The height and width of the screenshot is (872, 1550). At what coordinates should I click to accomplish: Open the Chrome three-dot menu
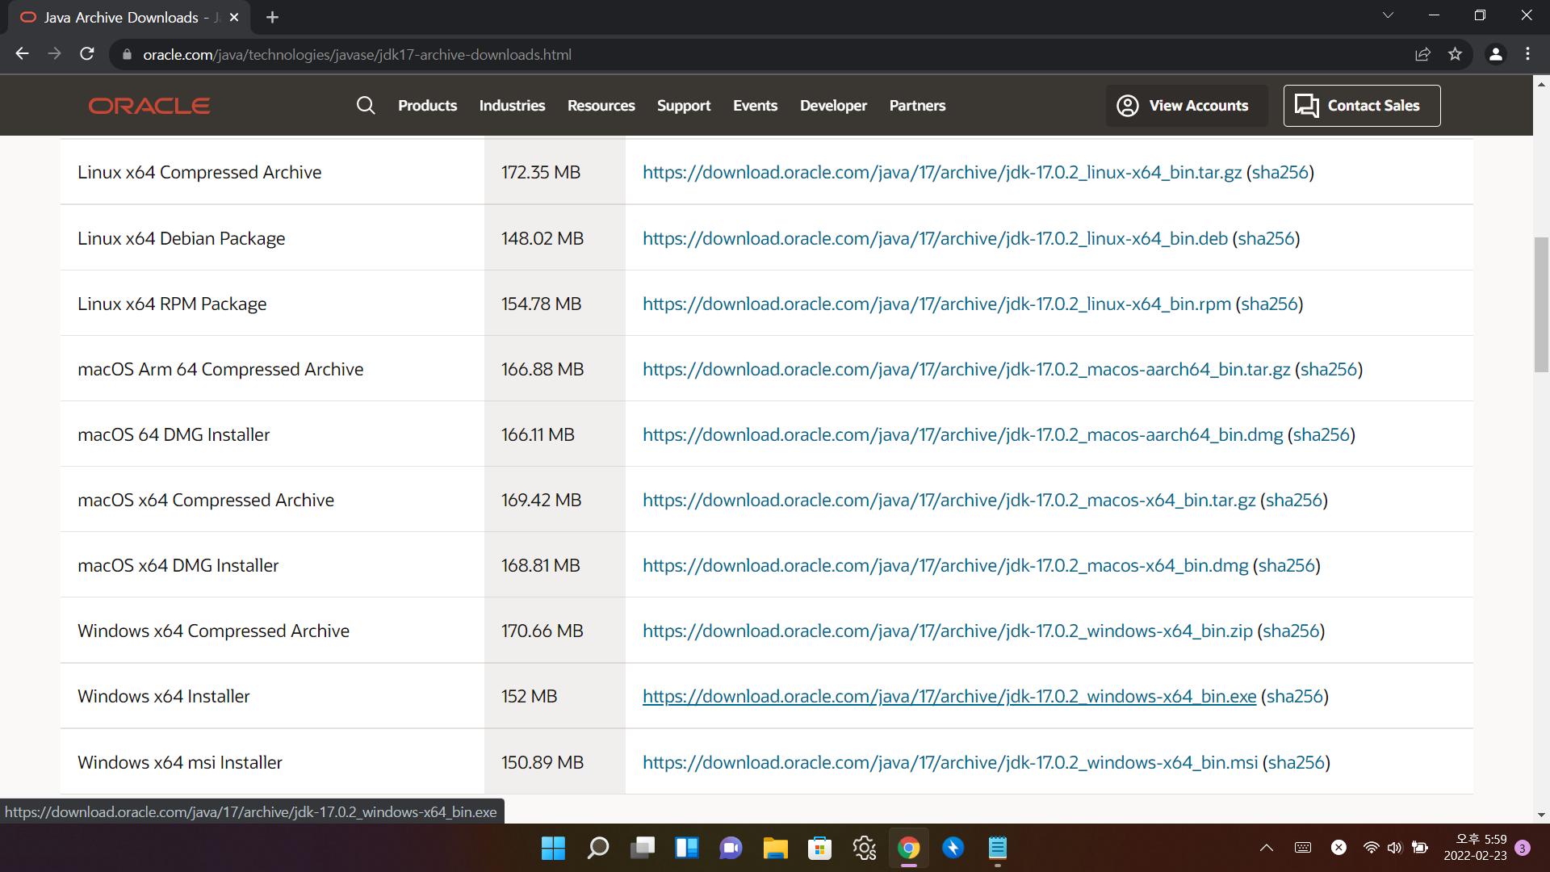pos(1527,54)
